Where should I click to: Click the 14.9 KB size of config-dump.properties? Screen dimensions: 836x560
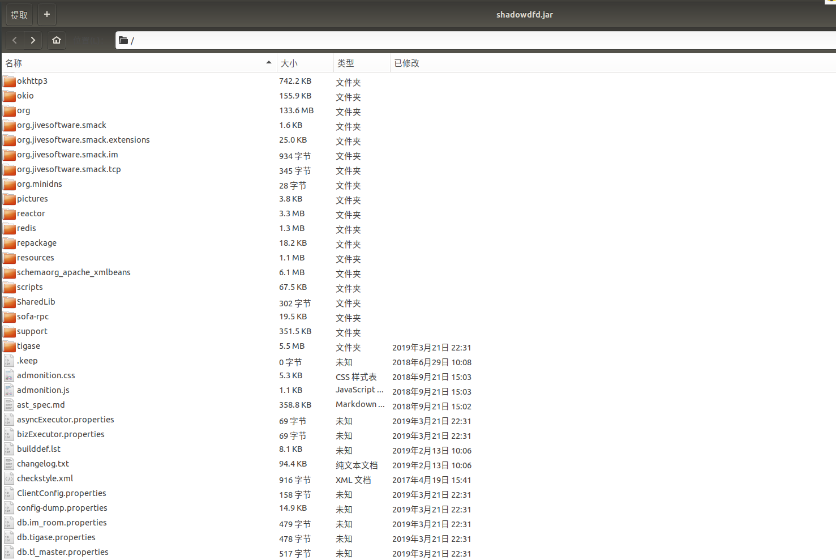click(x=293, y=508)
